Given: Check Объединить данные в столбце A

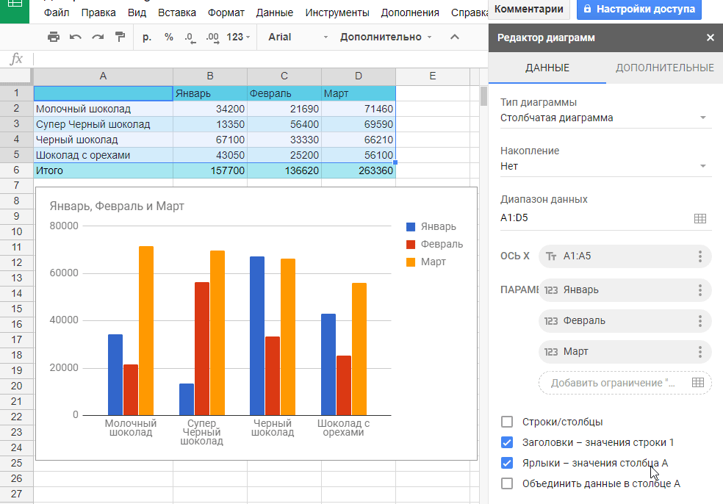Looking at the screenshot, I should click(506, 483).
